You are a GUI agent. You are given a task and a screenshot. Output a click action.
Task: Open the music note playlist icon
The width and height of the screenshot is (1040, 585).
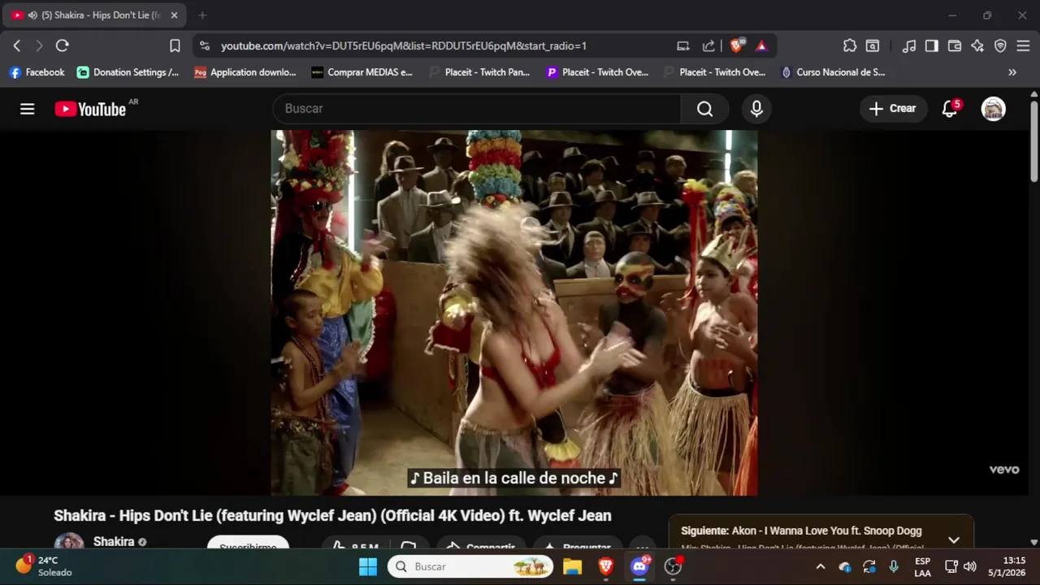909,46
